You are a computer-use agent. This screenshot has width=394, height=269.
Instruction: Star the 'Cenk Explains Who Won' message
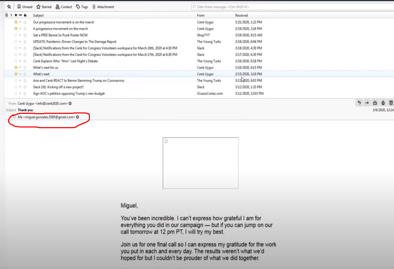16,61
